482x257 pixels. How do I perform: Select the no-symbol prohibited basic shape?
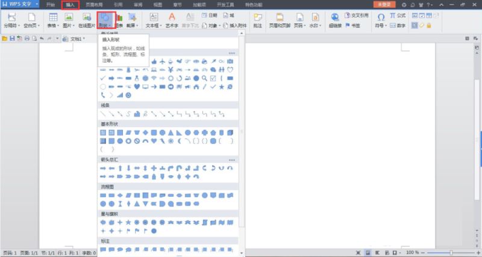click(x=137, y=141)
